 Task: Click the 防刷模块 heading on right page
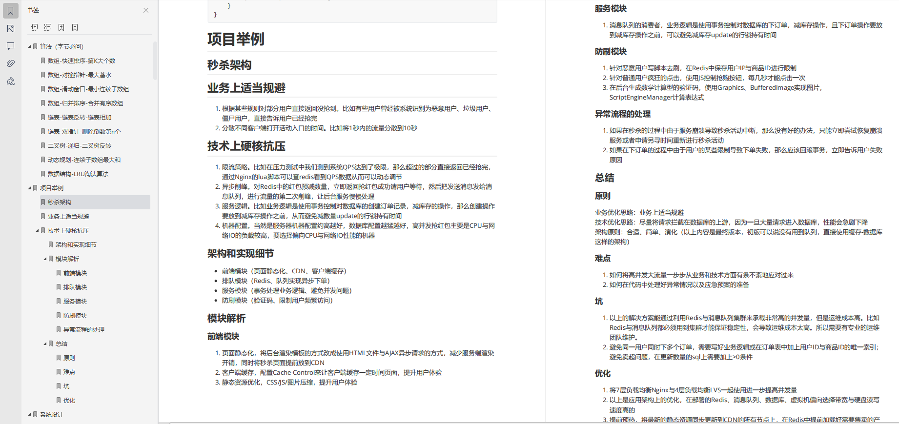(x=611, y=52)
